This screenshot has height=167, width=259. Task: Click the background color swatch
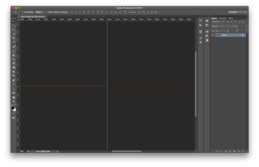(15, 110)
